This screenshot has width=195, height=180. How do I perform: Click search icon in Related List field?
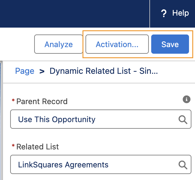(183, 165)
